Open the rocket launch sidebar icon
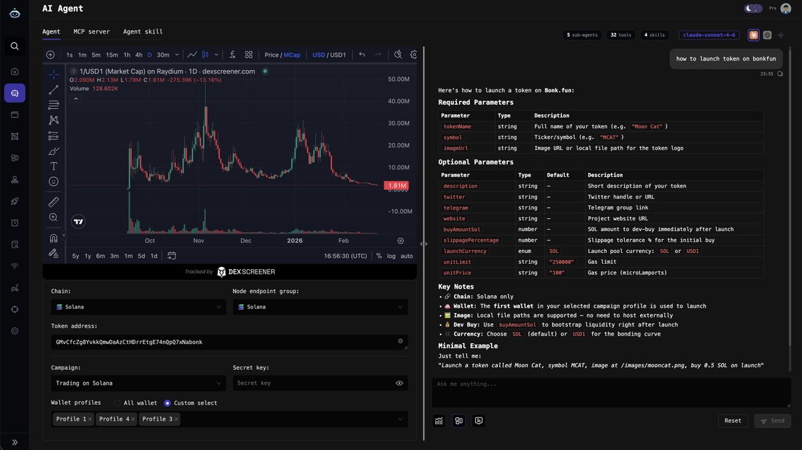The height and width of the screenshot is (450, 802). 15,201
